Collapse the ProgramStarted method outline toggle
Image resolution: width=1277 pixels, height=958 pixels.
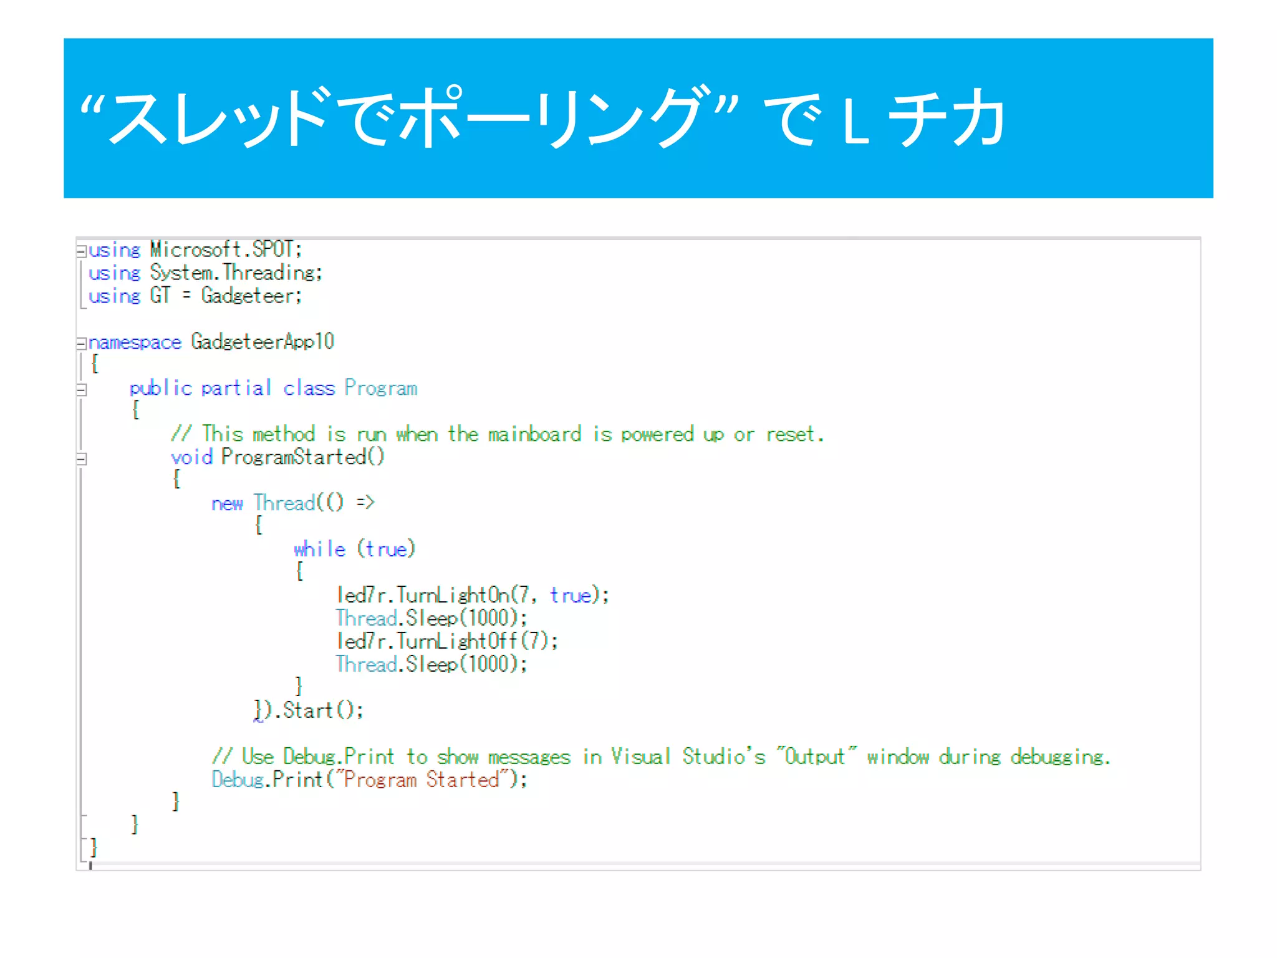(81, 459)
